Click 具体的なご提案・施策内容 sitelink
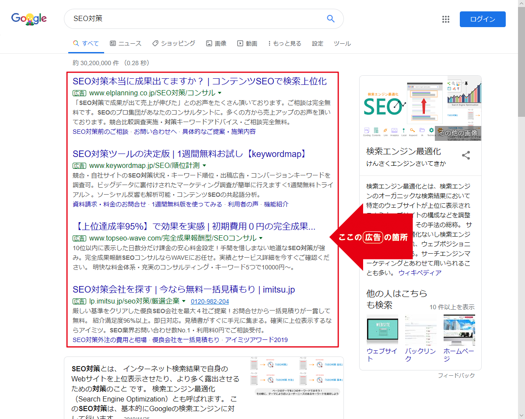525x419 pixels. pyautogui.click(x=219, y=132)
